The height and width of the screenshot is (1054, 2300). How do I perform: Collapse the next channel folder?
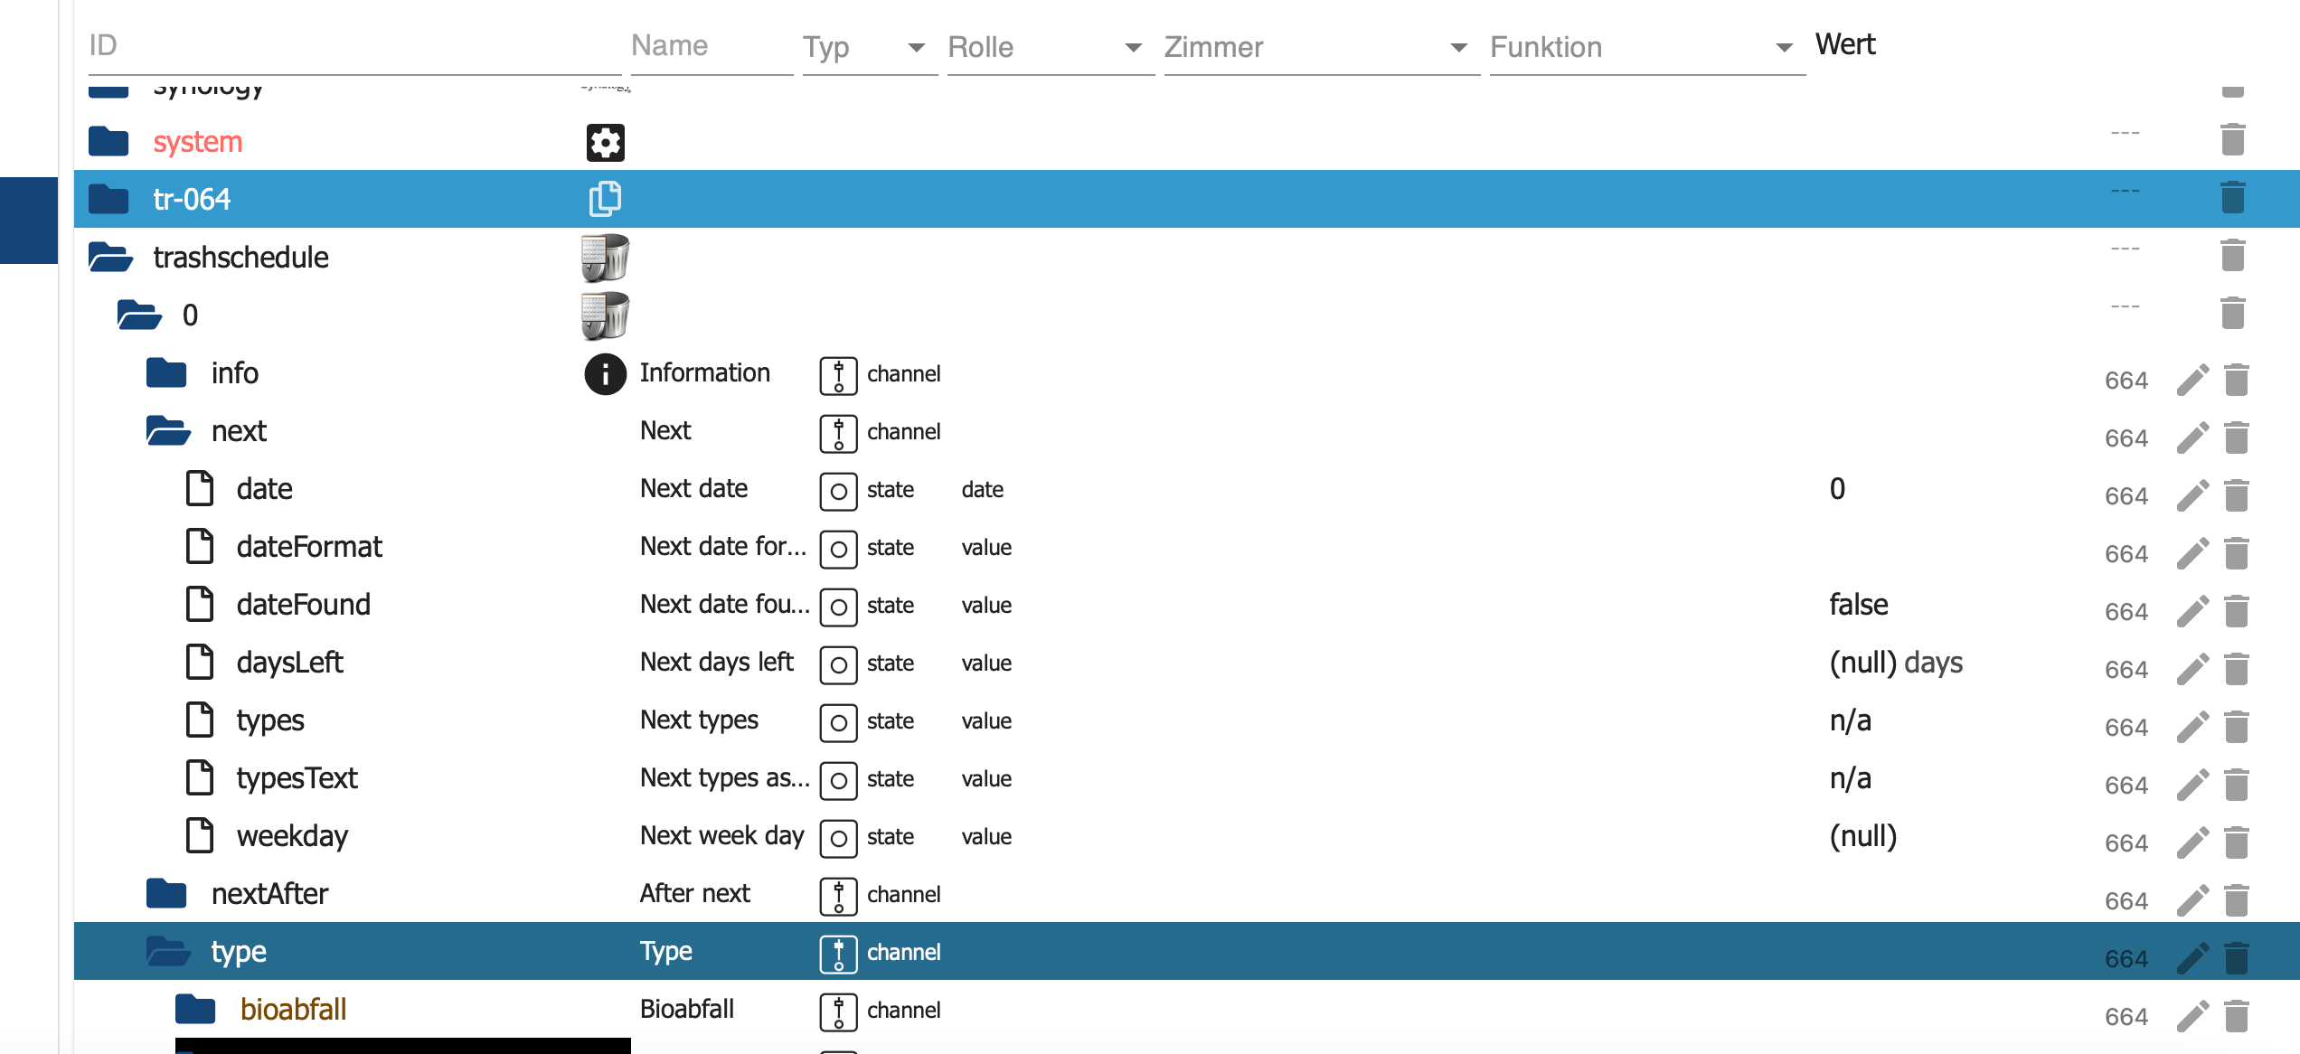coord(168,431)
